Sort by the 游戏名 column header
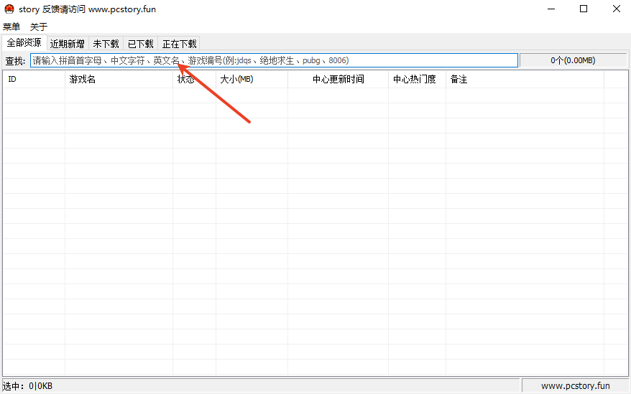 (x=119, y=79)
